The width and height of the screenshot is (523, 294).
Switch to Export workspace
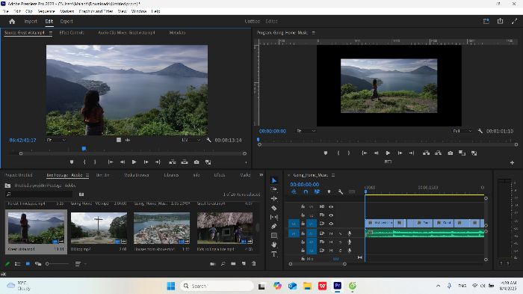click(x=66, y=22)
